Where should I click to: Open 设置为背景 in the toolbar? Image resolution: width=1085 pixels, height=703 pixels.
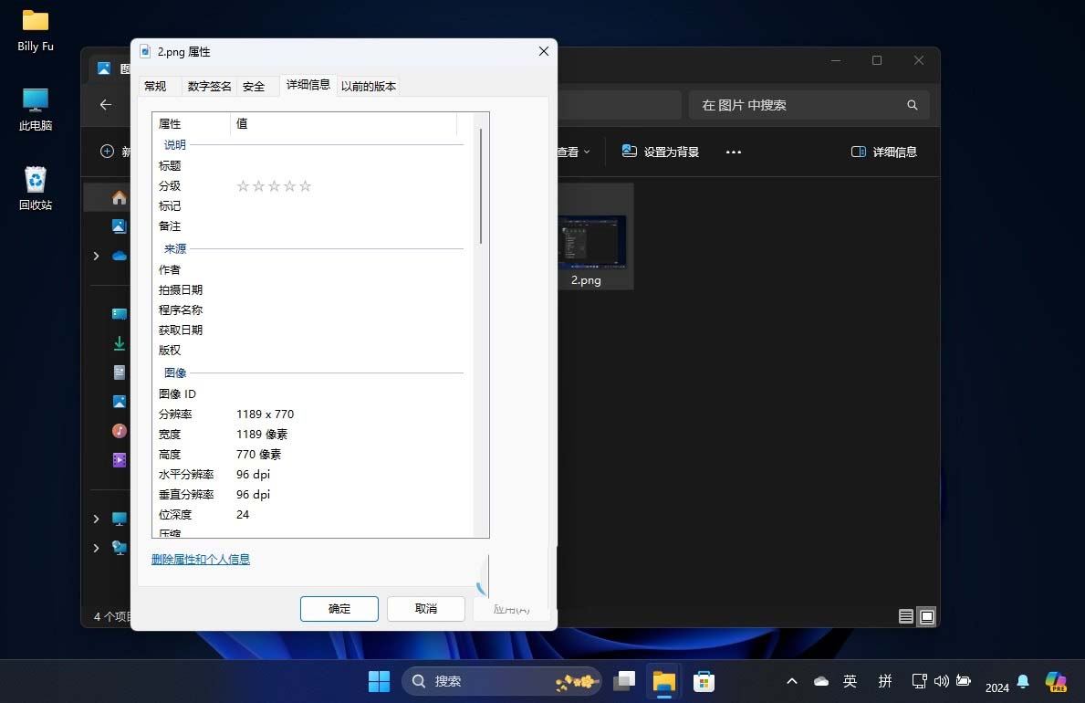coord(660,152)
